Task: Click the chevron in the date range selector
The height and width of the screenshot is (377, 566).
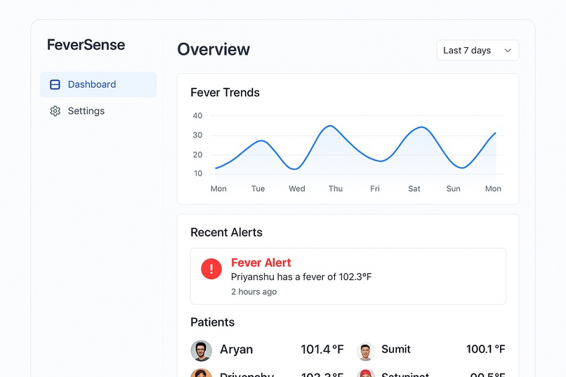Action: [x=508, y=51]
